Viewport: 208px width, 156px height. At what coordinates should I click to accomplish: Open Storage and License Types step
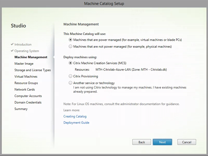click(32, 70)
